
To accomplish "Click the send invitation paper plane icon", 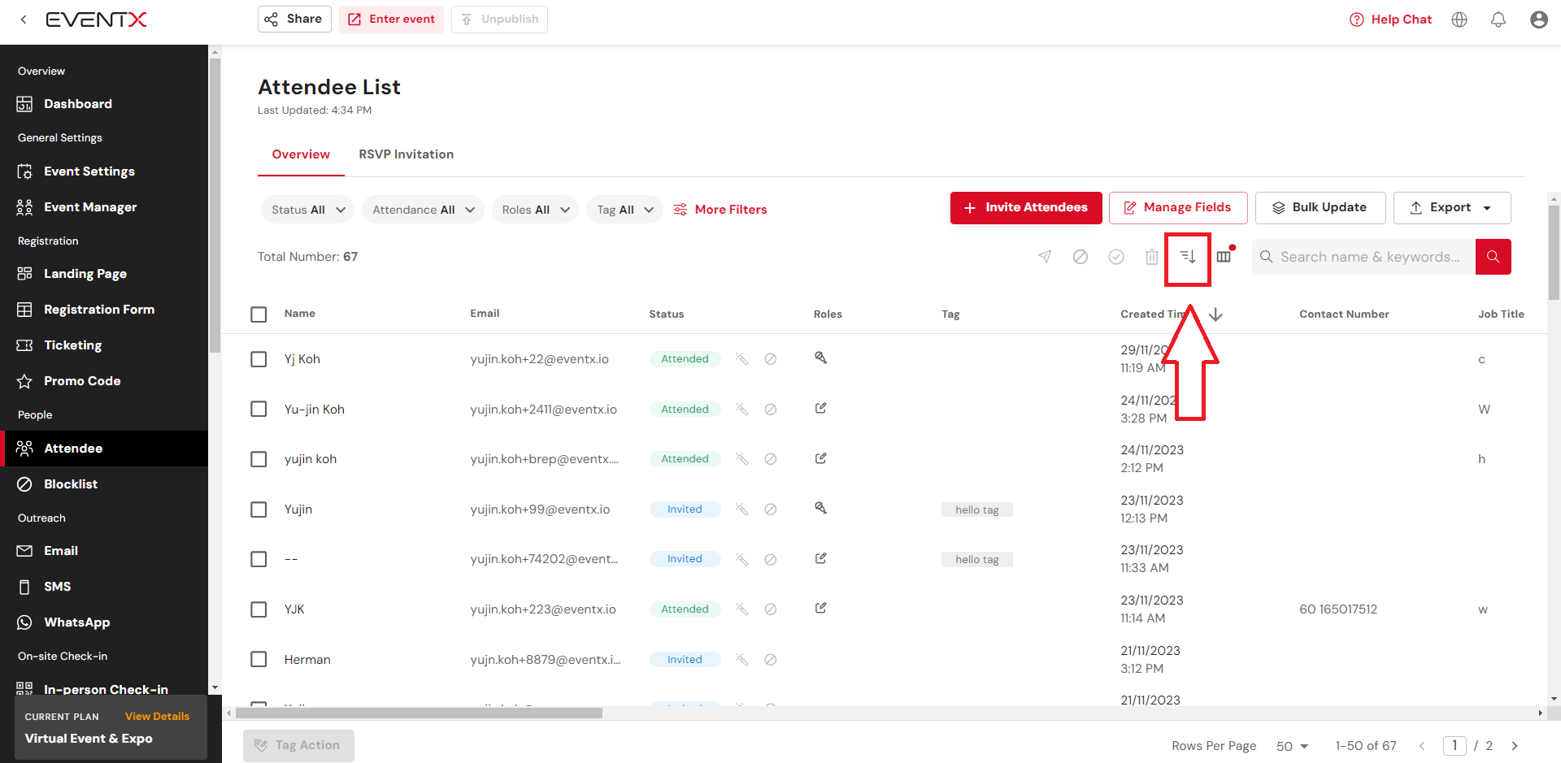I will pyautogui.click(x=1045, y=257).
